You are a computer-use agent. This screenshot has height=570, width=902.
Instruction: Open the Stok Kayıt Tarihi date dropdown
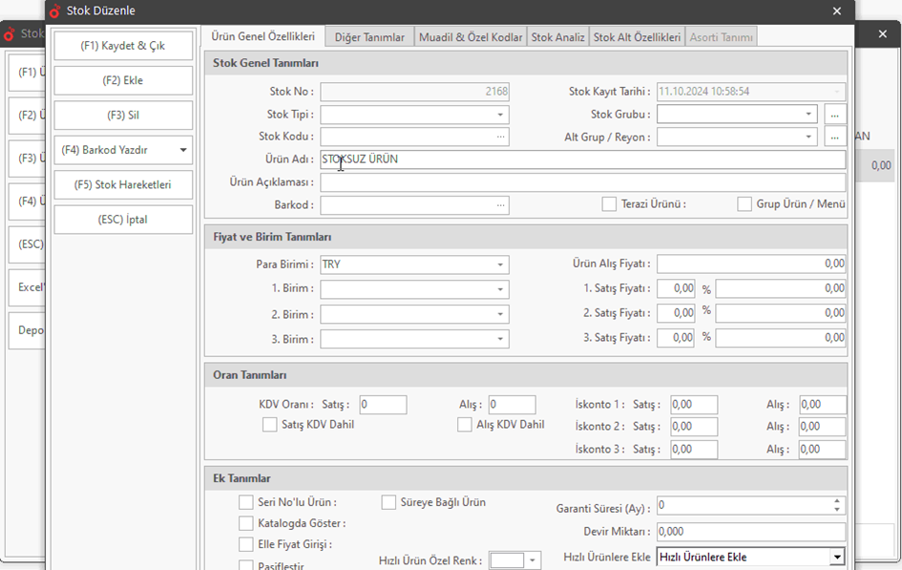pos(837,92)
